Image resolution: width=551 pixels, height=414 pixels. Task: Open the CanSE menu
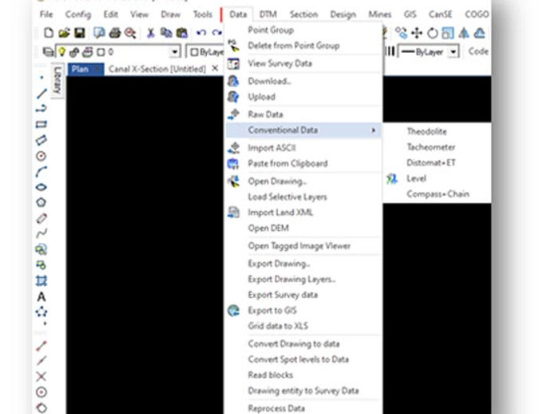440,14
